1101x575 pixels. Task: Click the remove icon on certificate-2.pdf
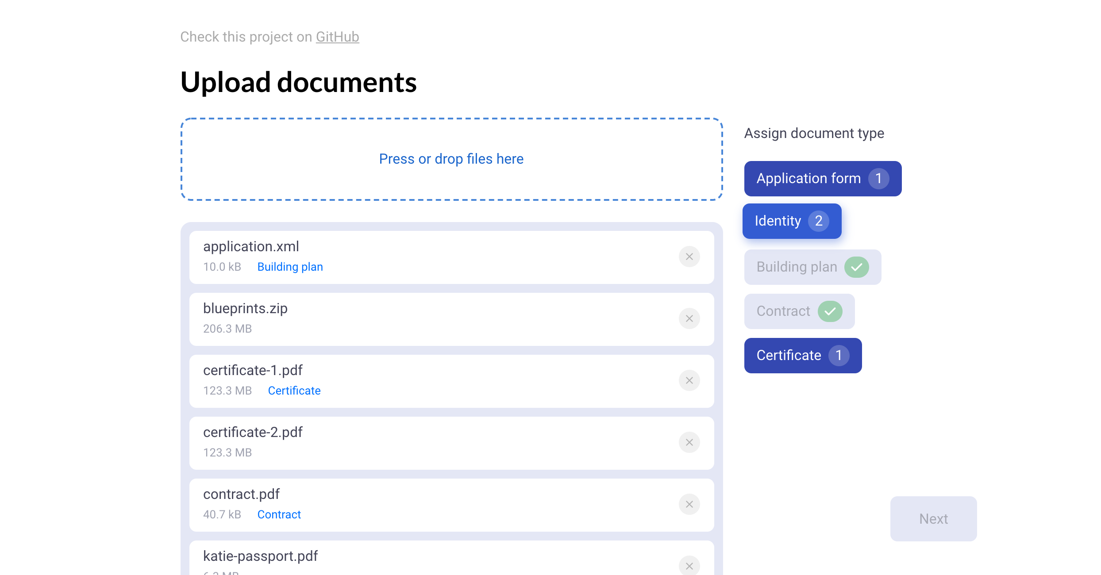(x=689, y=442)
